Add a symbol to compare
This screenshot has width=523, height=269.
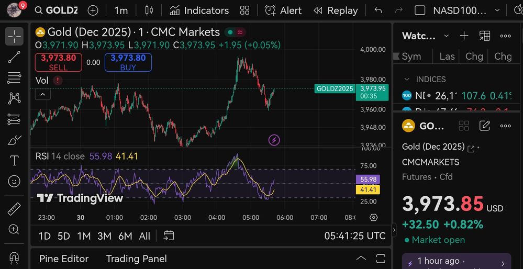coord(93,10)
